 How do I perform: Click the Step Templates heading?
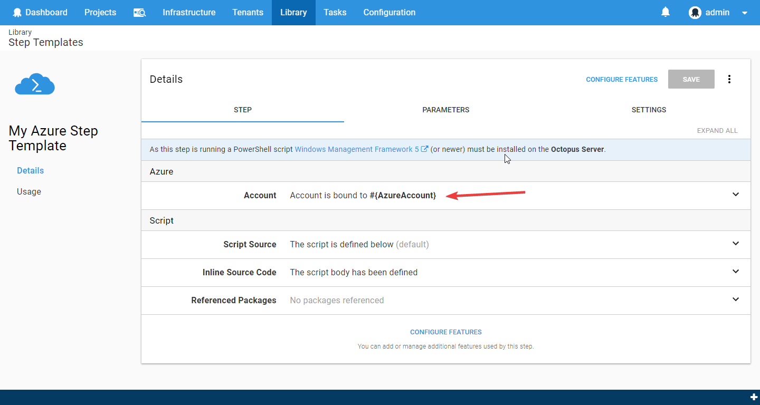tap(46, 42)
